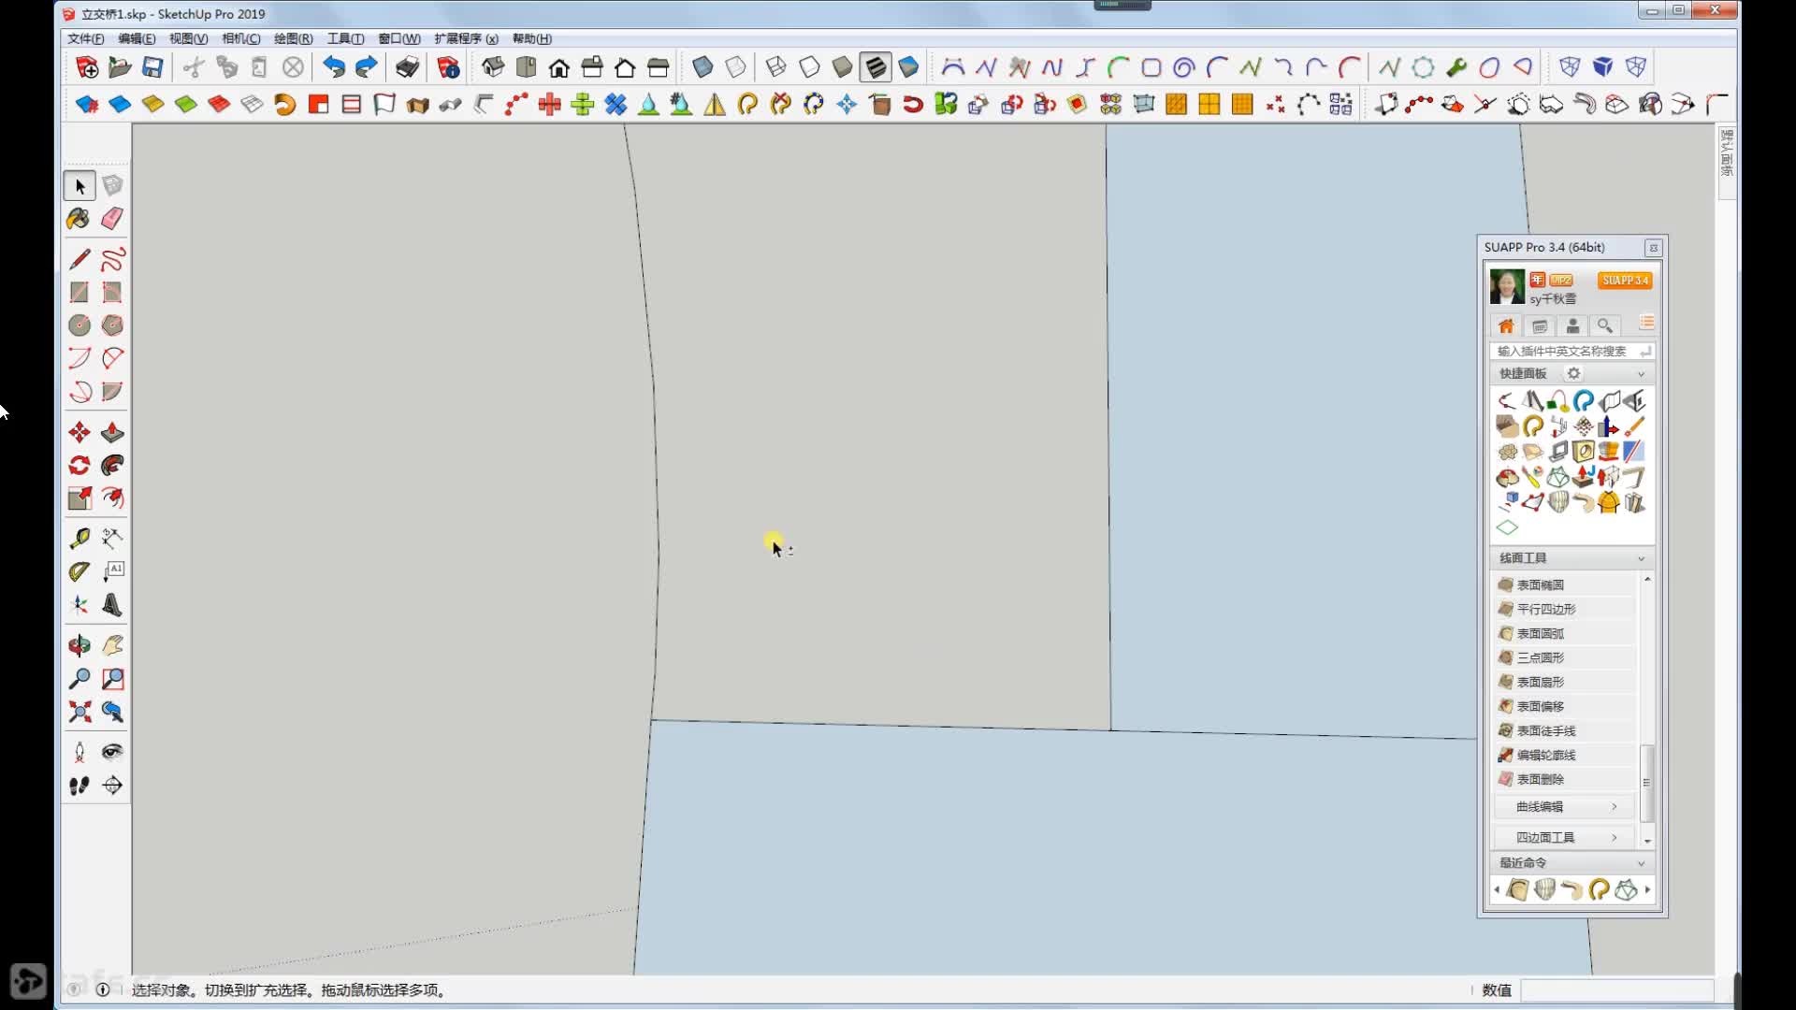Select the Rotate tool
The image size is (1796, 1010).
(x=80, y=465)
